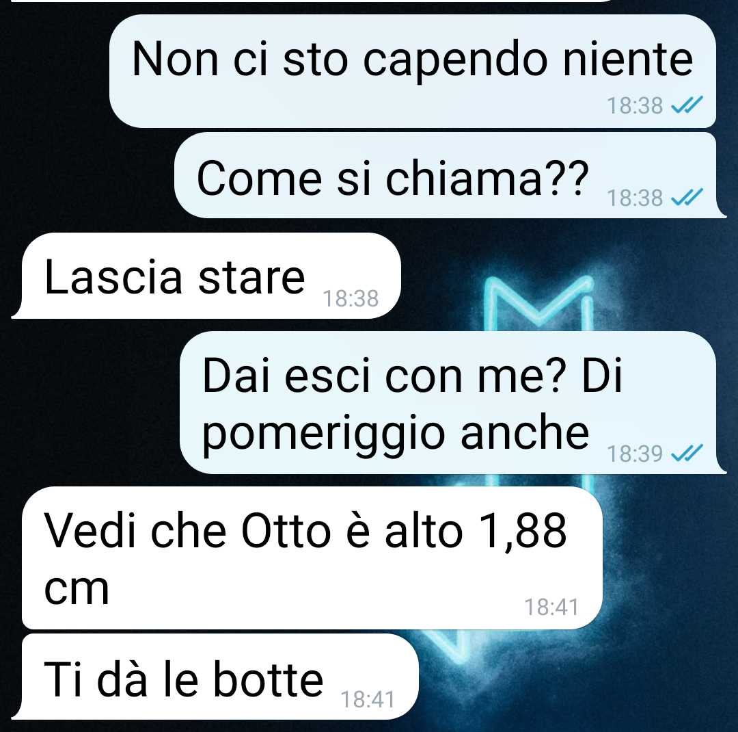Image resolution: width=738 pixels, height=732 pixels.
Task: Click the 18:38 time on 'Come si chiama??'
Action: point(635,198)
